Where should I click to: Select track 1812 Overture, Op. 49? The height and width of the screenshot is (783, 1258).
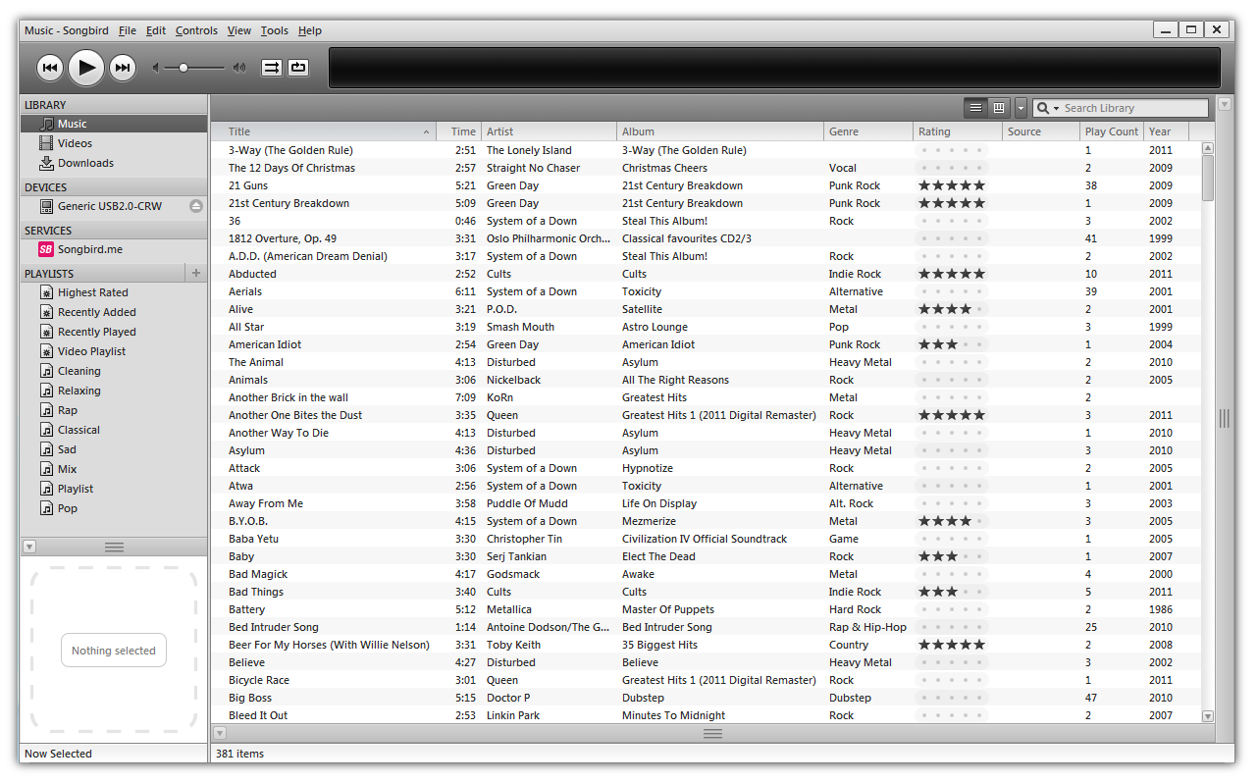click(x=707, y=238)
